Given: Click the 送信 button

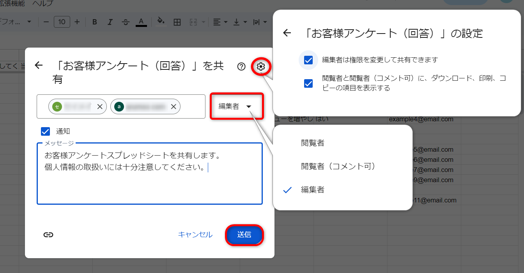Looking at the screenshot, I should [x=244, y=235].
